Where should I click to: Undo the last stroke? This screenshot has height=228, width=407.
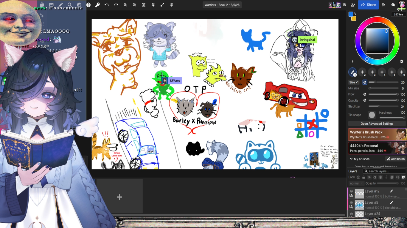107,5
